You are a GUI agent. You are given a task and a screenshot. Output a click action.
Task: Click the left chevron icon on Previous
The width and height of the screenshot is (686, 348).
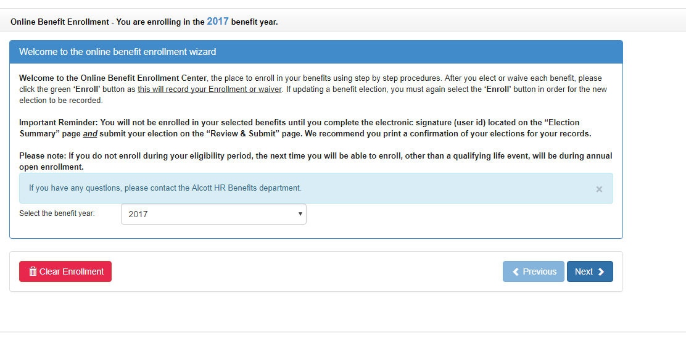(516, 271)
